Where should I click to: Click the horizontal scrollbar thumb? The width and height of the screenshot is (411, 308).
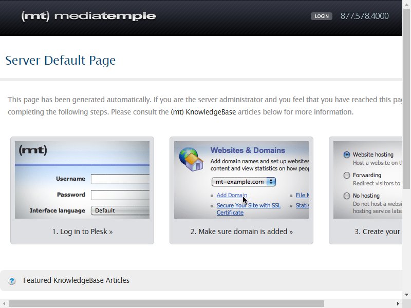tap(166, 303)
